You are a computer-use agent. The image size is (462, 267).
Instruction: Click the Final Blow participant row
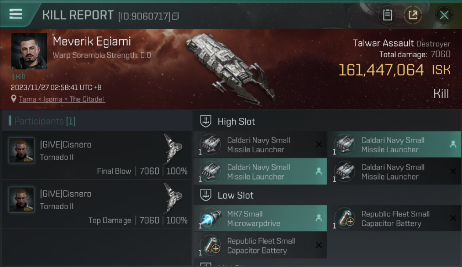[97, 155]
